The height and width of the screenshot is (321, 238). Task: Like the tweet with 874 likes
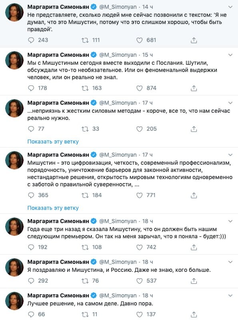coord(140,88)
